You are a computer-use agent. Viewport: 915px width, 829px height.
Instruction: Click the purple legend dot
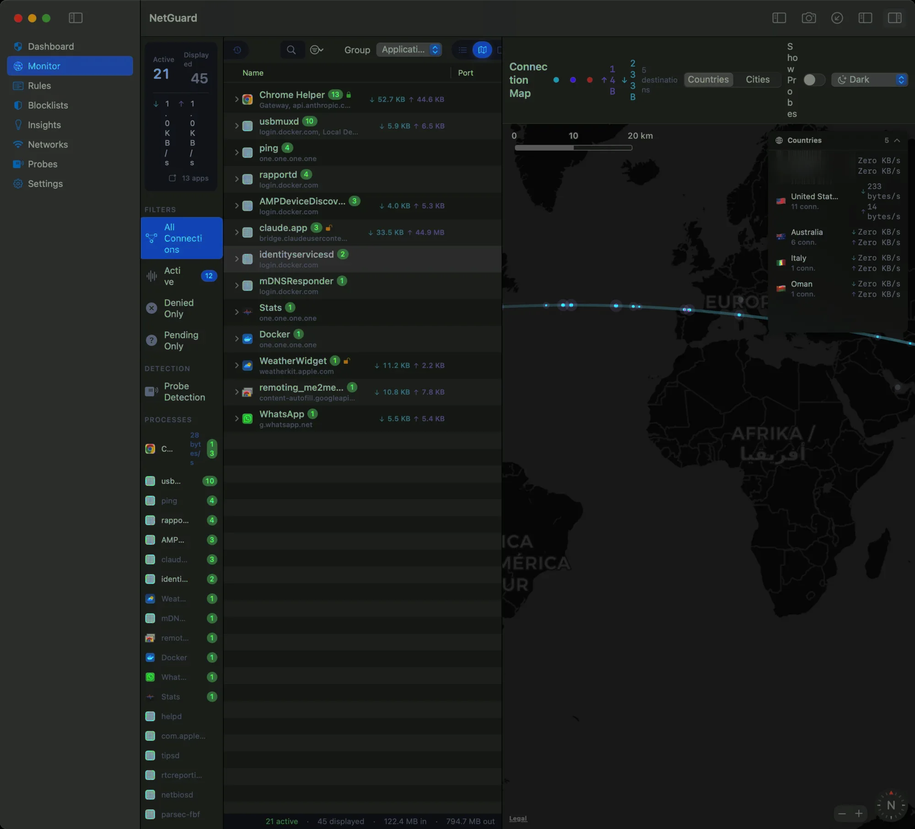[573, 80]
